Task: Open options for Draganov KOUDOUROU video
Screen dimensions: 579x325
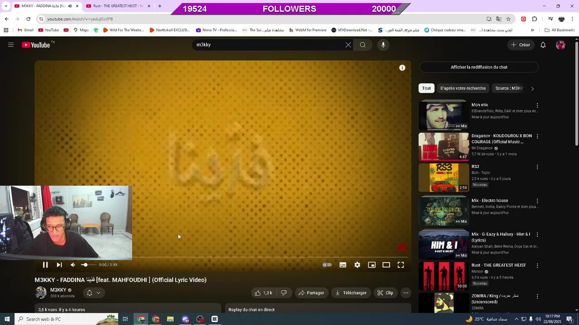Action: pyautogui.click(x=537, y=136)
